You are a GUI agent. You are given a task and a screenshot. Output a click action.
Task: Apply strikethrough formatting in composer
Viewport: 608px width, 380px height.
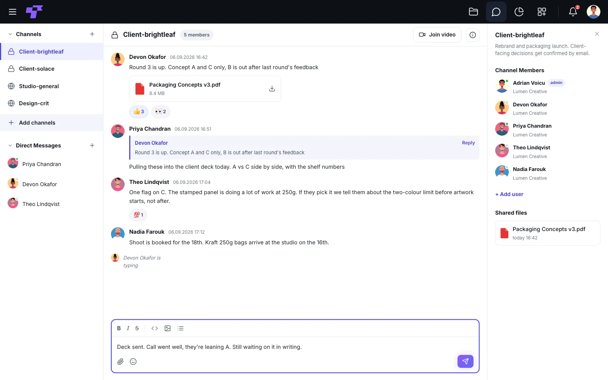pyautogui.click(x=137, y=328)
